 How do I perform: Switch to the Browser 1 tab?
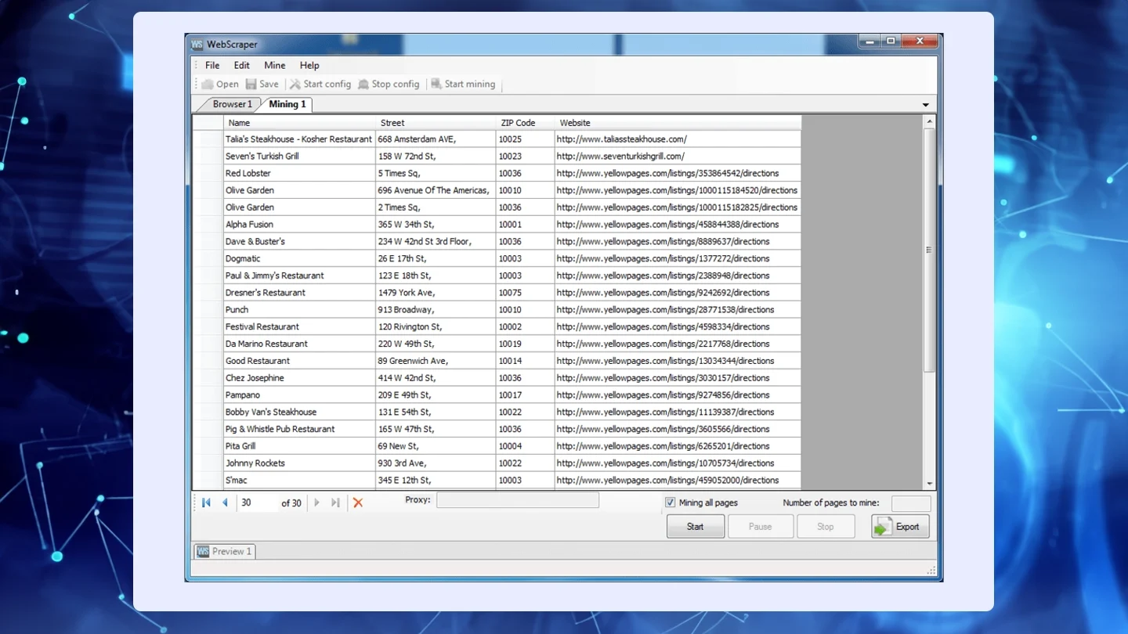(x=232, y=104)
